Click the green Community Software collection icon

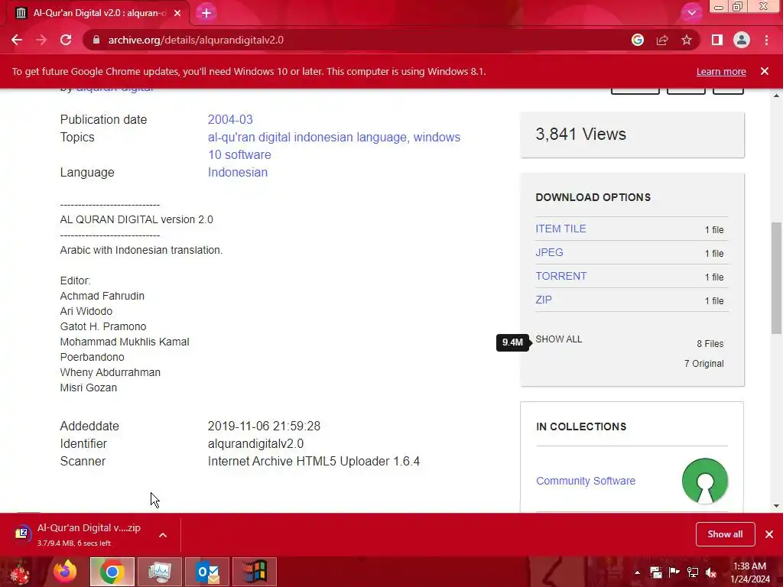click(704, 481)
